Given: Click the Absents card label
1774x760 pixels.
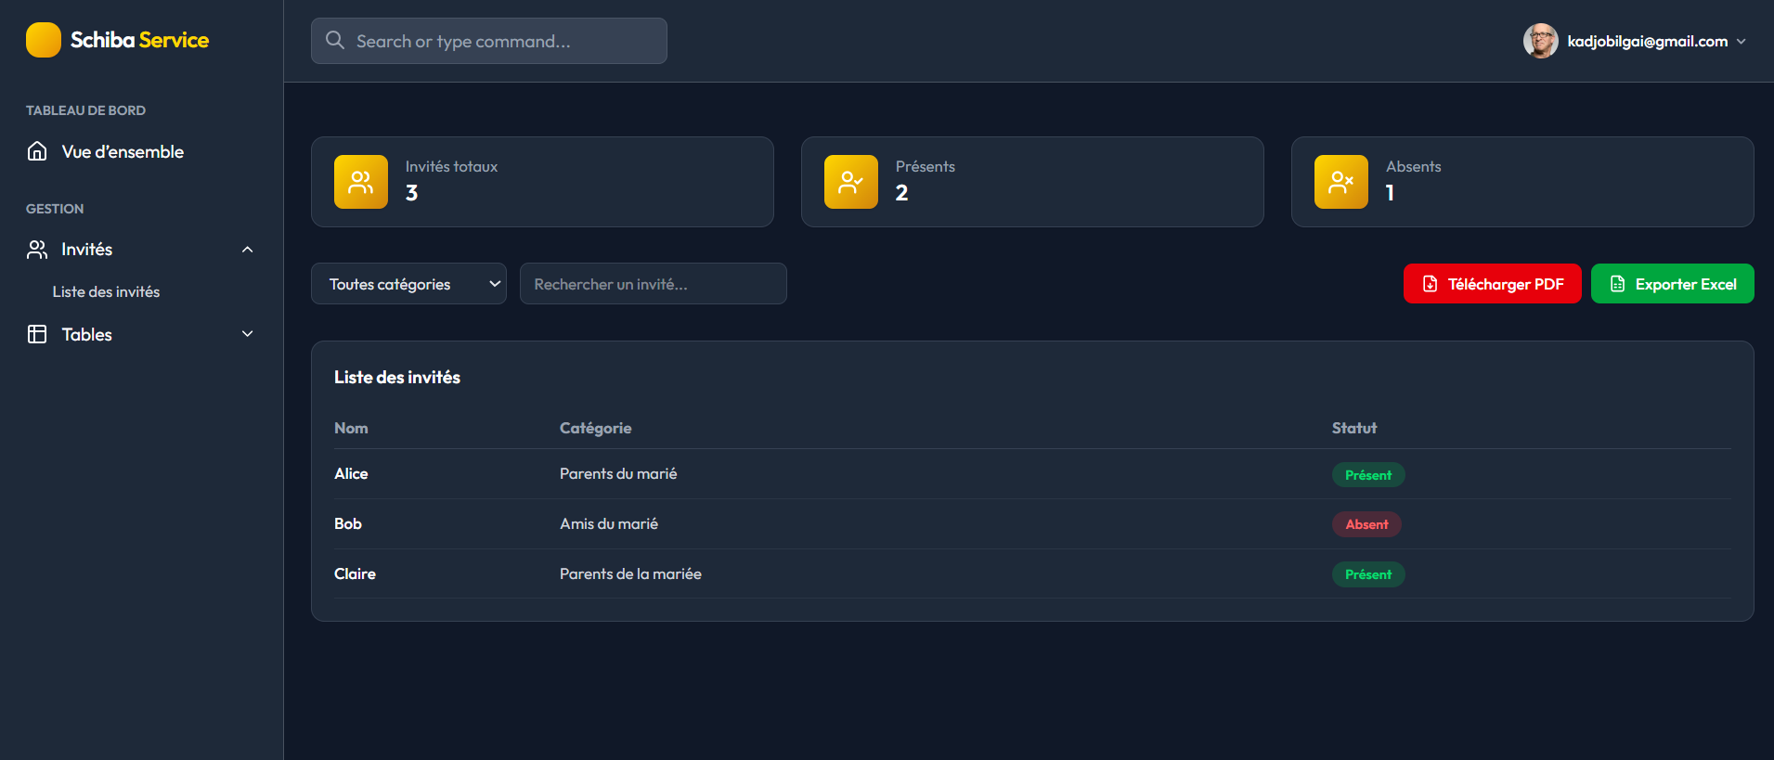Looking at the screenshot, I should [x=1414, y=166].
